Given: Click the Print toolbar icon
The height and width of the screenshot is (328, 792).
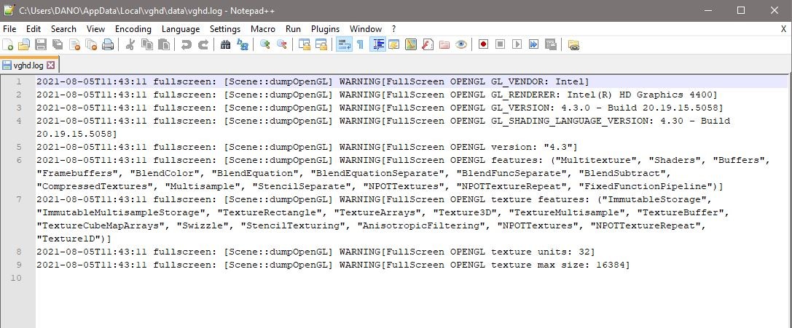Looking at the screenshot, I should [108, 45].
